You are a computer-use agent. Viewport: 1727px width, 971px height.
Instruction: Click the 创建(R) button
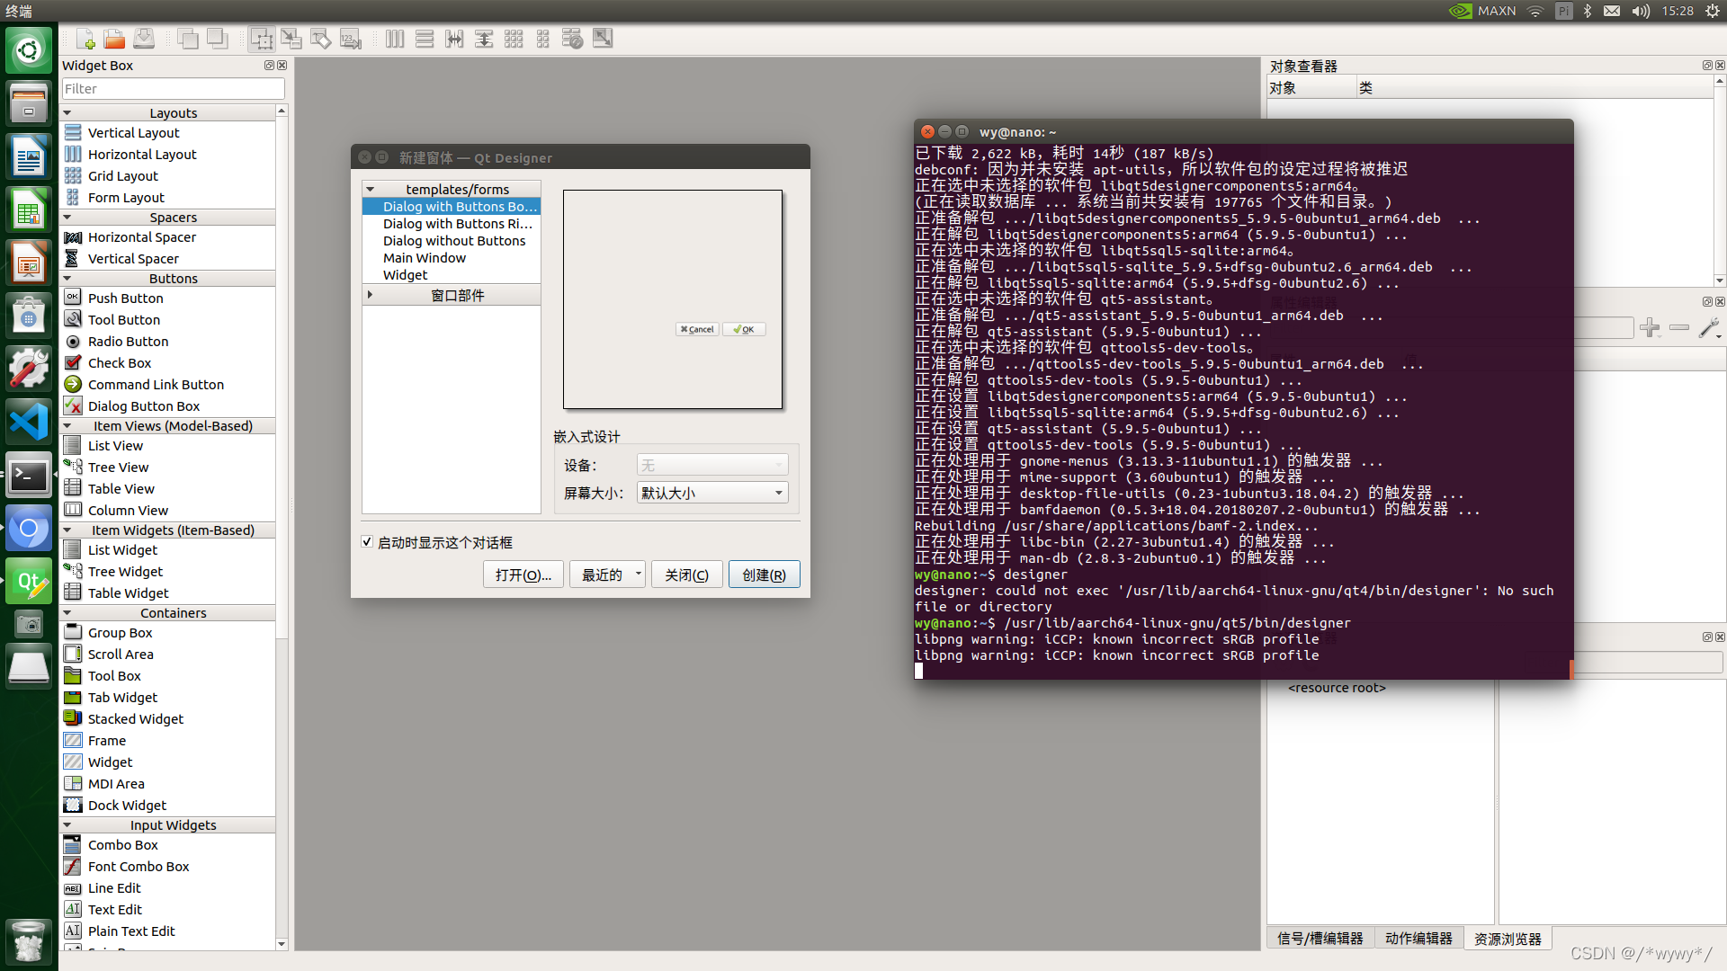point(764,575)
